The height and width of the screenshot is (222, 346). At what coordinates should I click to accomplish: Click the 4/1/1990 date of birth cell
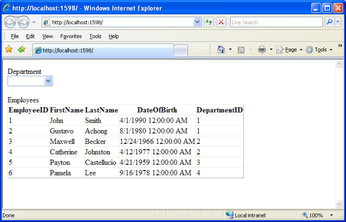(157, 120)
